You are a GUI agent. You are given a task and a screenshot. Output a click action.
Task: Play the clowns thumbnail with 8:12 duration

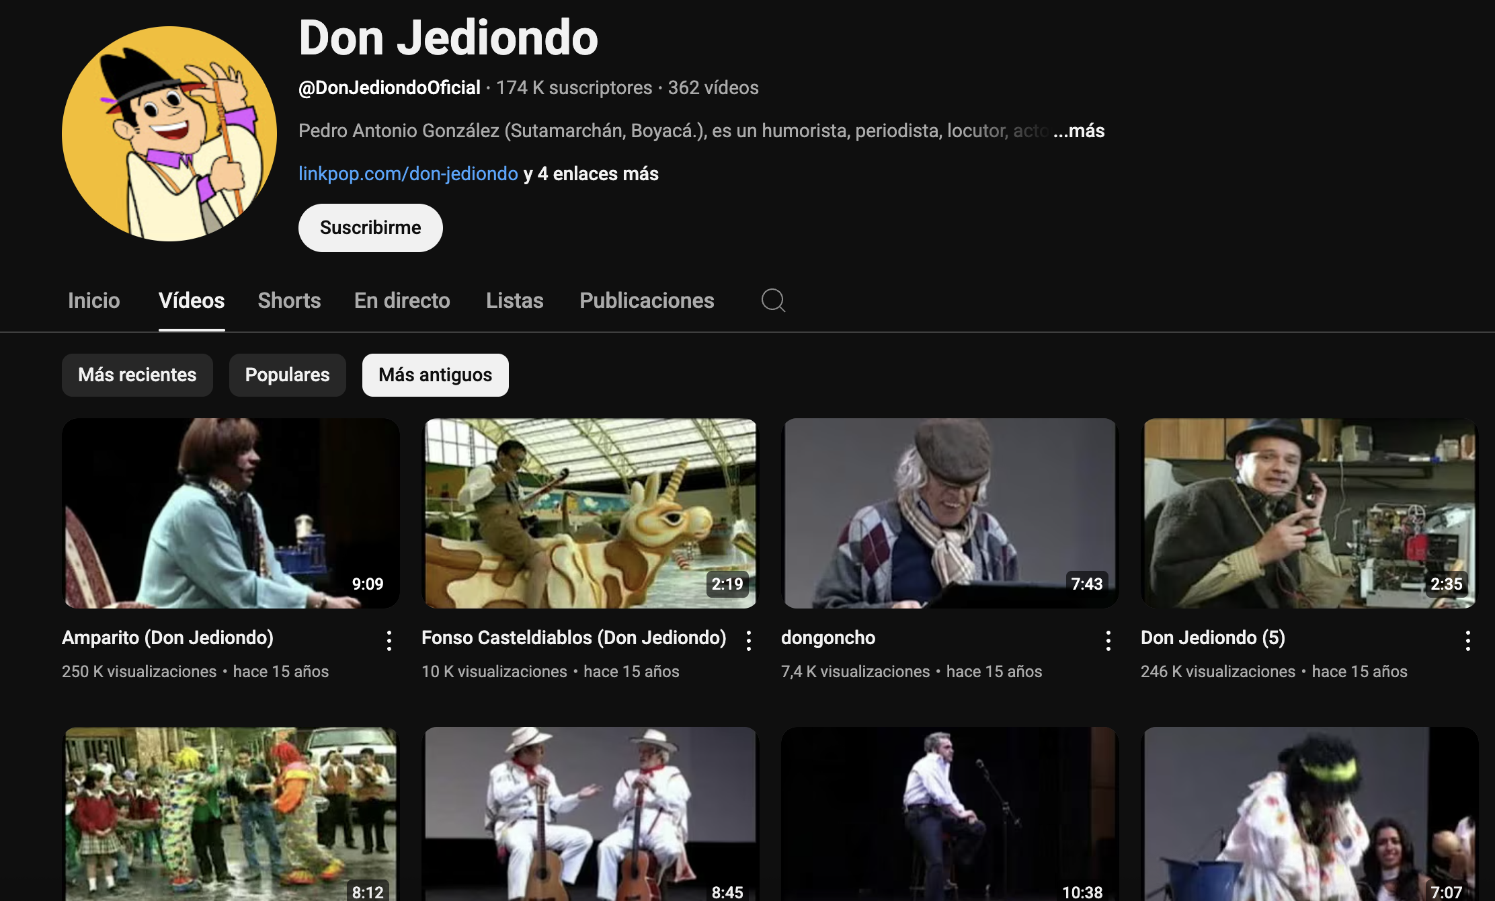231,814
